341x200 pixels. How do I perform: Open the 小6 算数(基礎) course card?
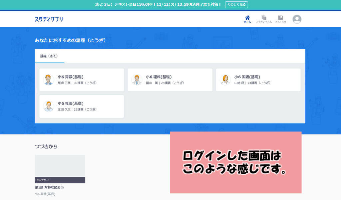click(x=81, y=80)
